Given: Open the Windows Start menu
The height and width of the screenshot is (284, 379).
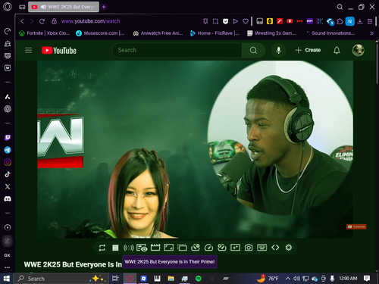Looking at the screenshot, I should [x=6, y=279].
